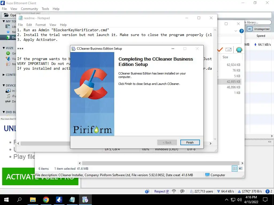The width and height of the screenshot is (274, 205).
Task: Toggle the Uncategorized category filter
Action: pos(262,29)
